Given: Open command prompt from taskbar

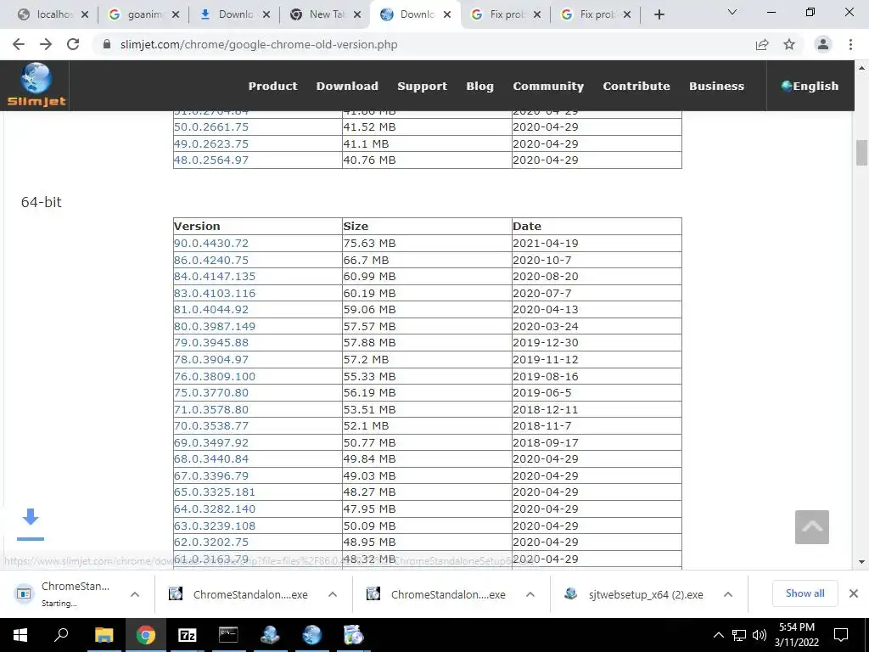Looking at the screenshot, I should click(x=228, y=635).
